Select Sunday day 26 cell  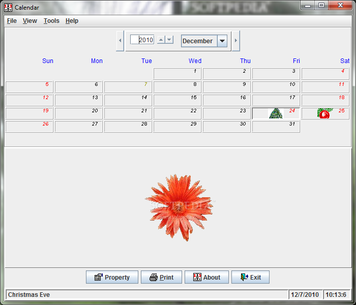[29, 127]
